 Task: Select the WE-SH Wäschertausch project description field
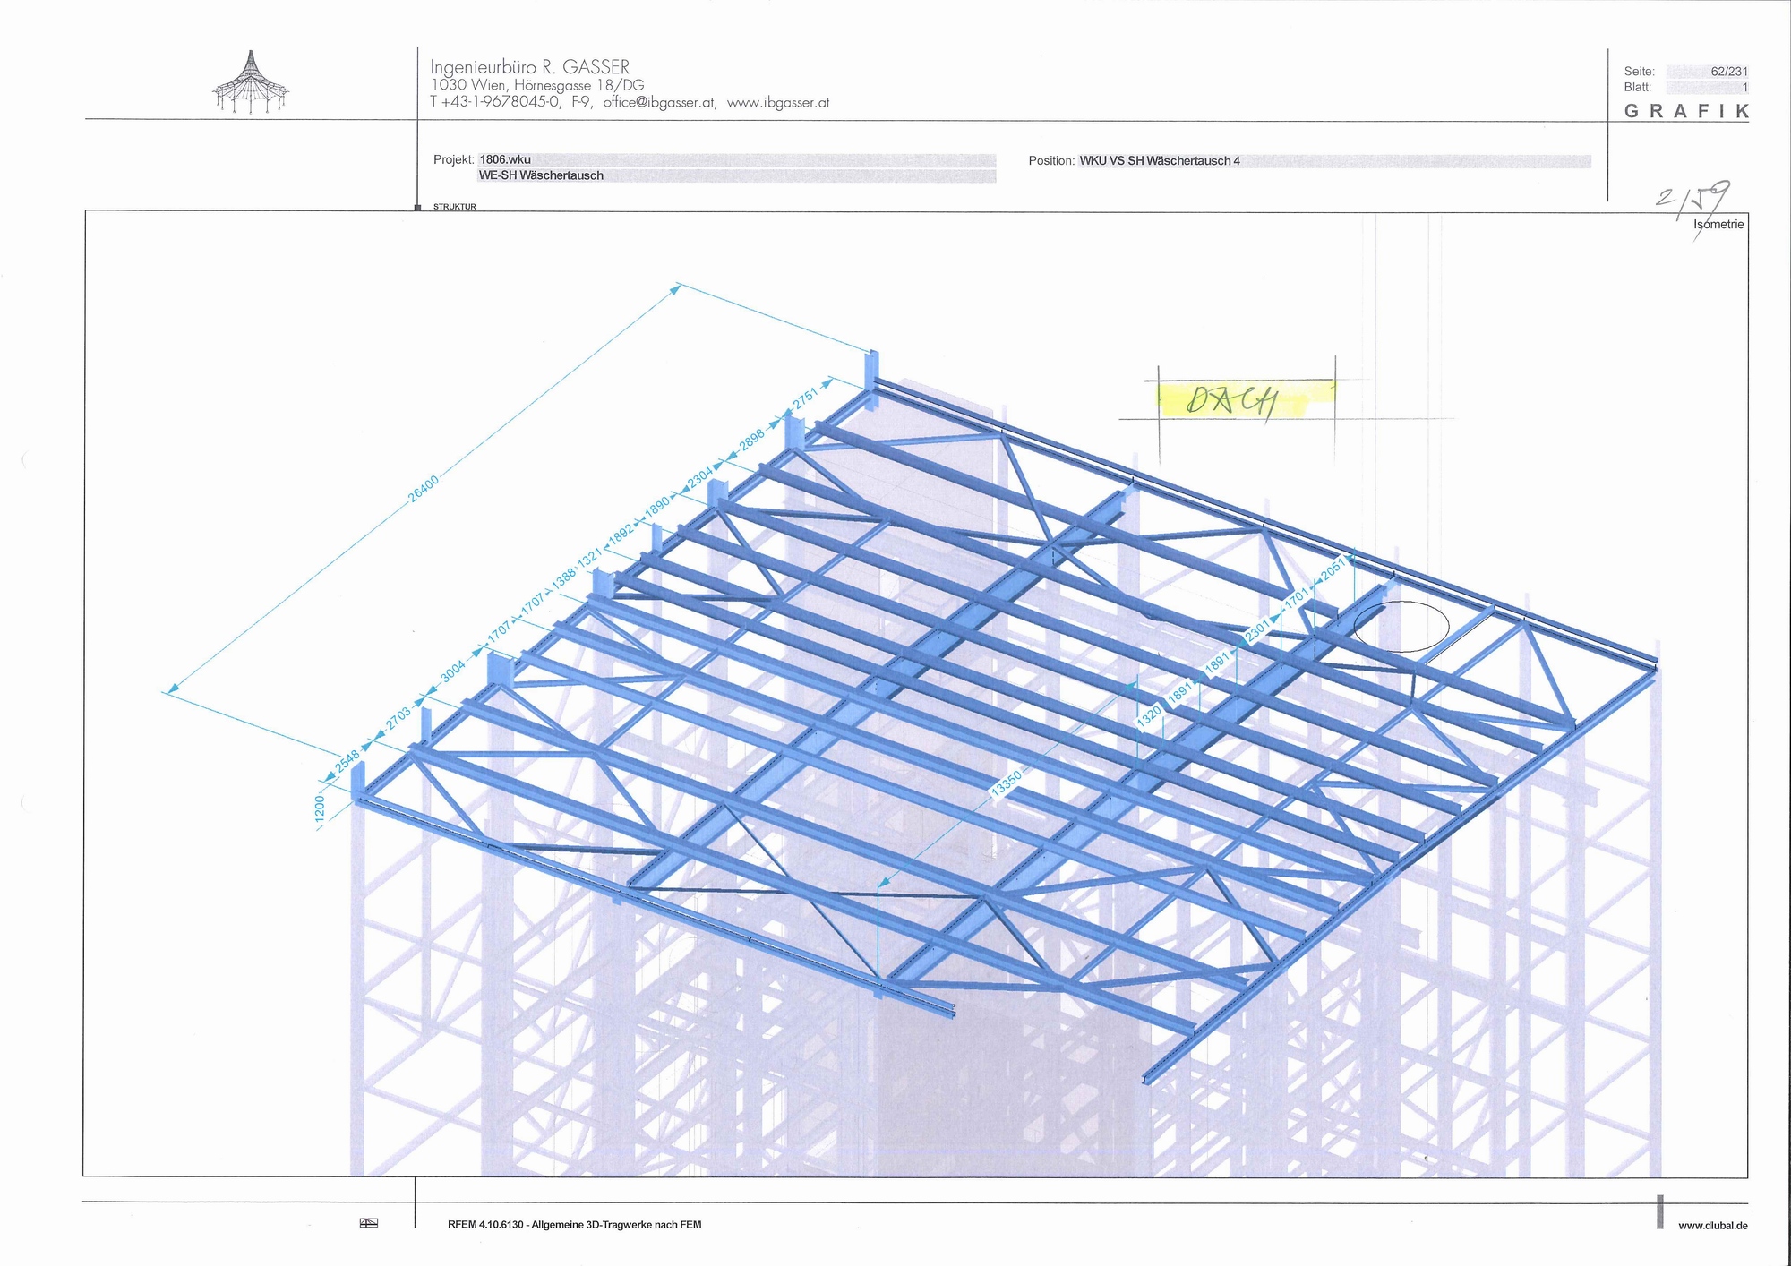[541, 175]
